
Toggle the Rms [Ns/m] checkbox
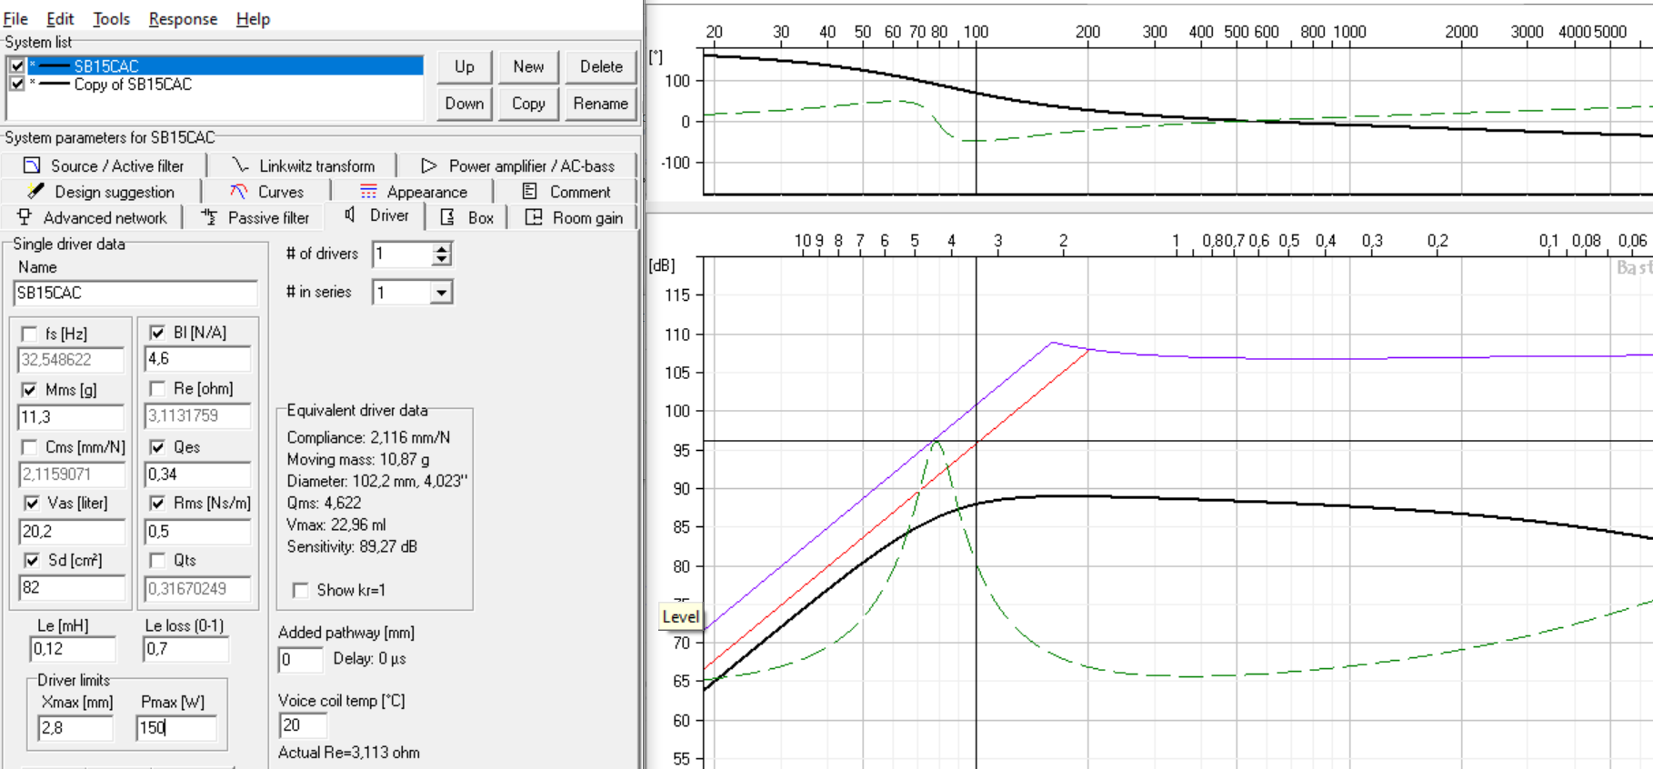point(157,503)
